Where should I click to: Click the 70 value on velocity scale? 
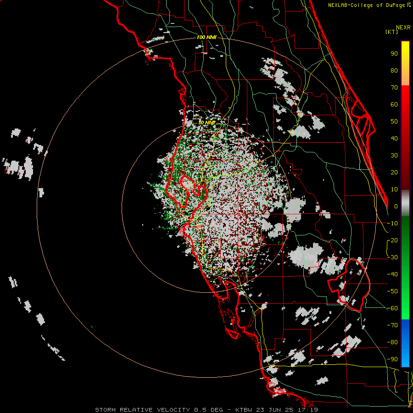pos(394,88)
